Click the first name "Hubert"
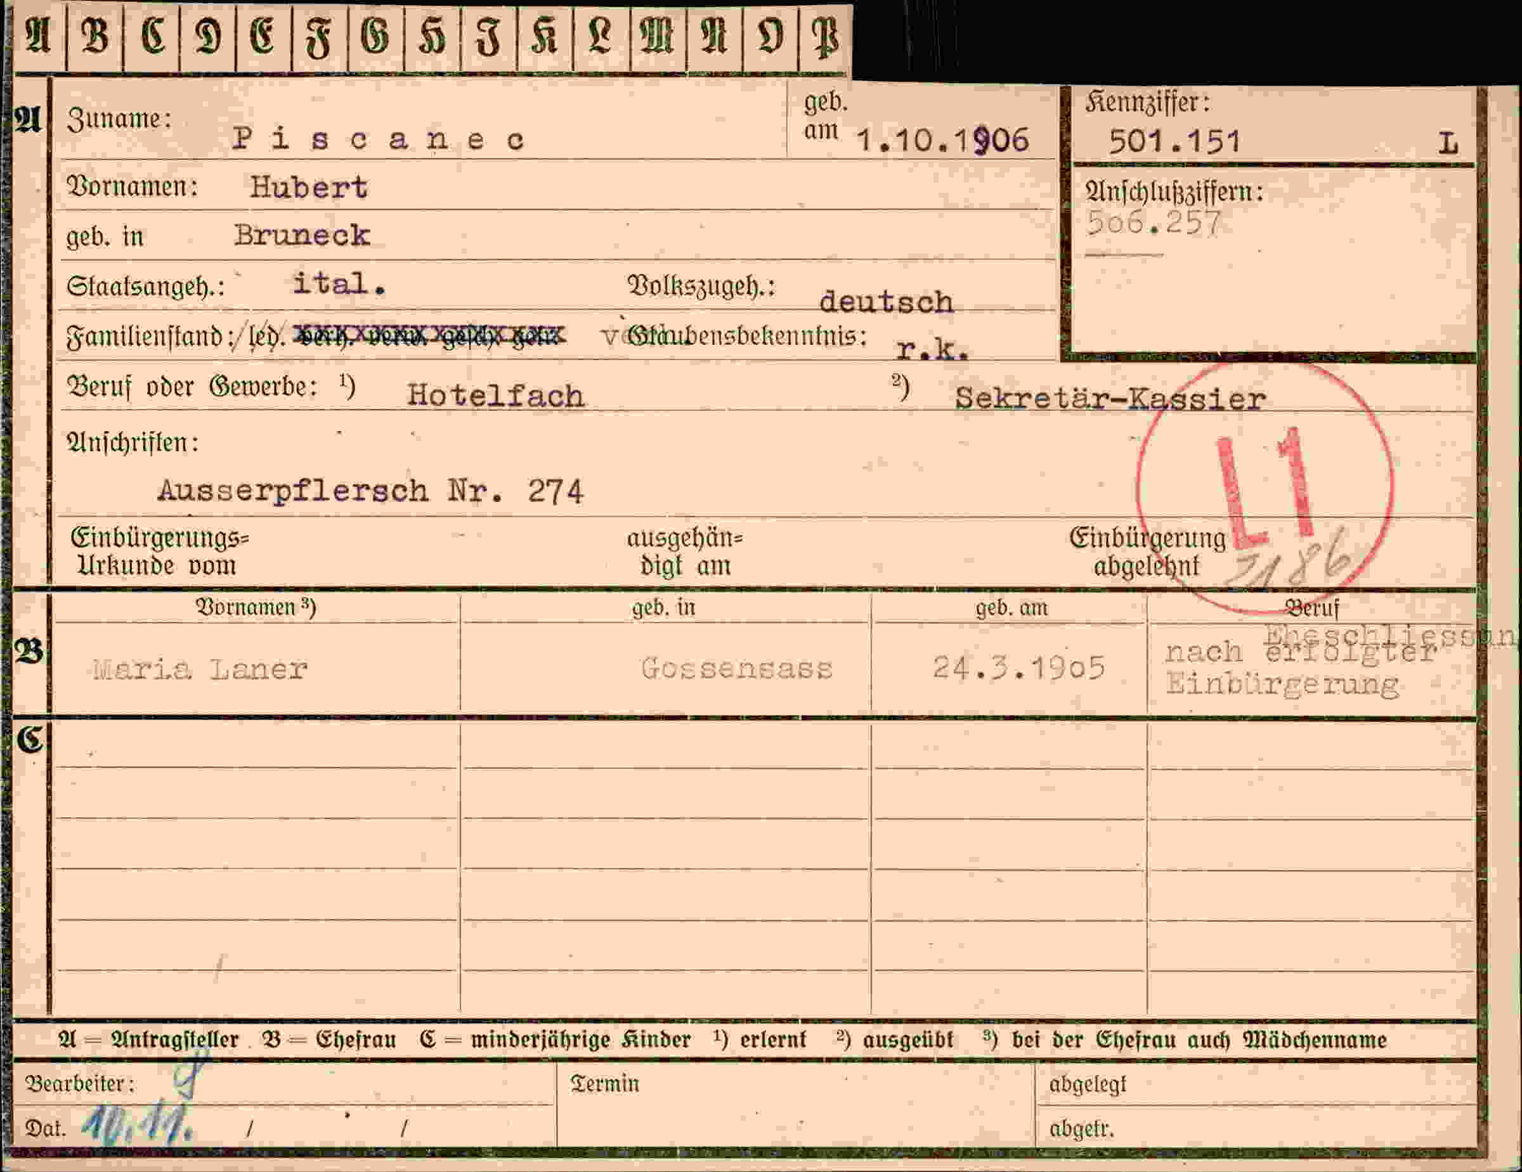 pos(309,188)
